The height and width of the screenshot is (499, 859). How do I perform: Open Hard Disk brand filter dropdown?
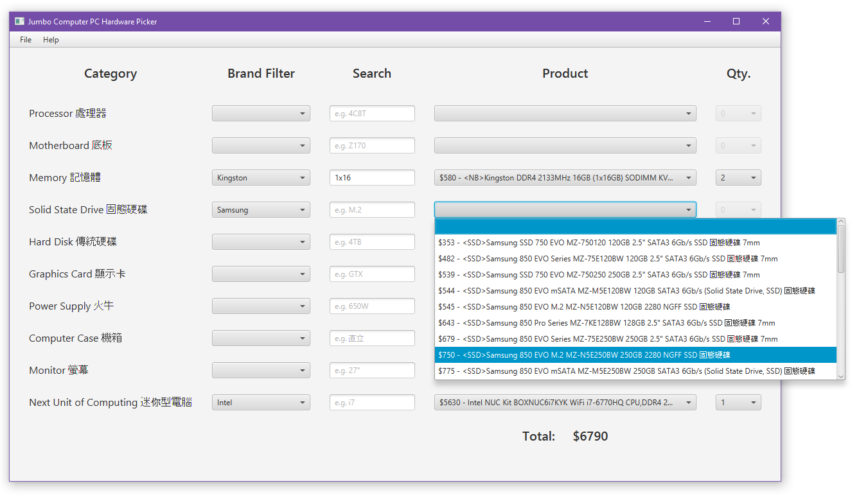click(261, 242)
